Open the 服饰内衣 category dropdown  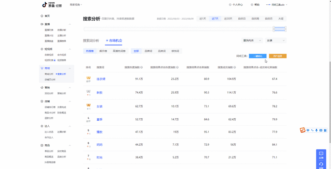click(x=252, y=41)
